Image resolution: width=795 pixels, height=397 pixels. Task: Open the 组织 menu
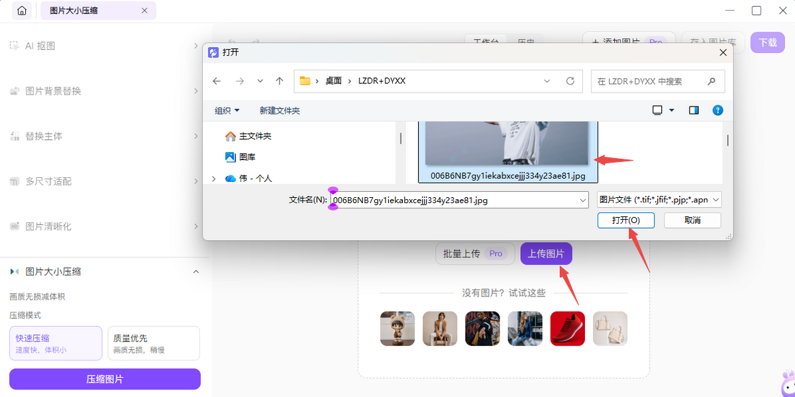[227, 110]
